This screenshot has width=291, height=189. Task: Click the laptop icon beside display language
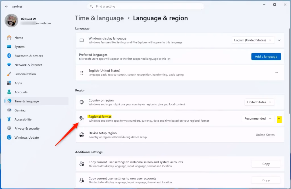tap(82, 40)
